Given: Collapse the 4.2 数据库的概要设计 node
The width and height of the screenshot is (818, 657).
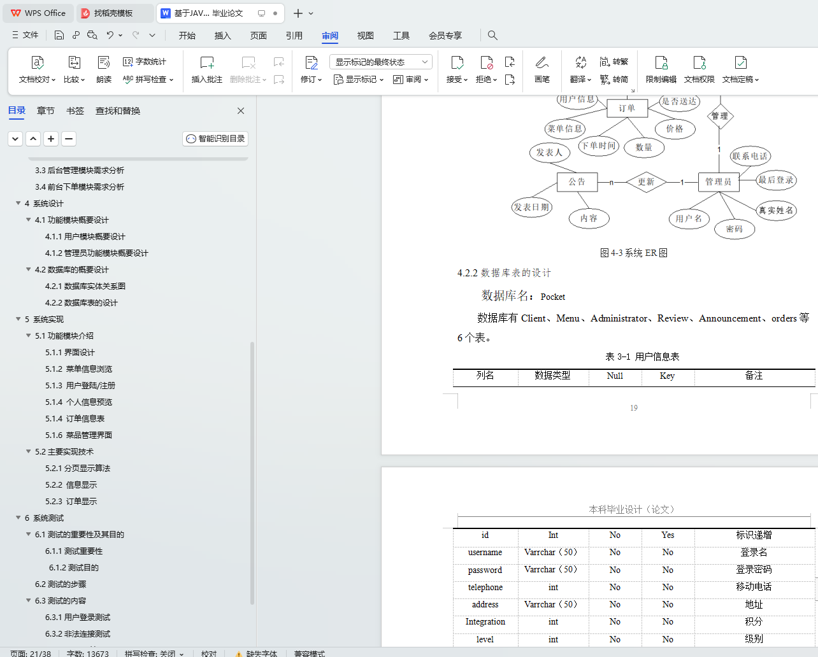Looking at the screenshot, I should [x=29, y=269].
